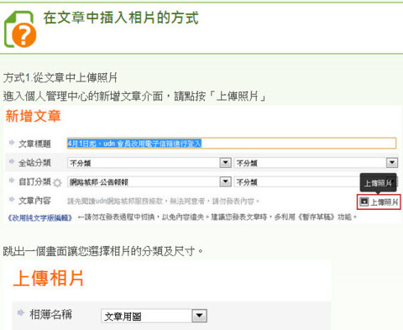Click the bullet icon beside 文章標題

point(12,143)
